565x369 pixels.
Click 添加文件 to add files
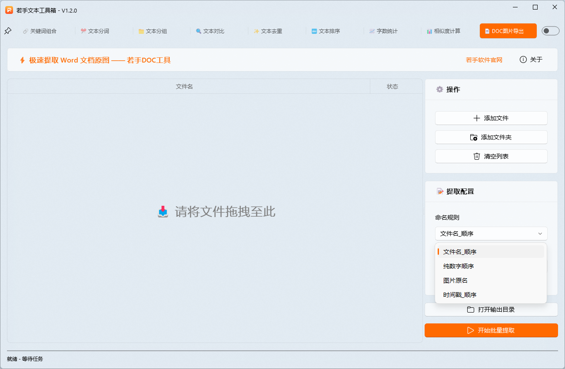coord(491,118)
